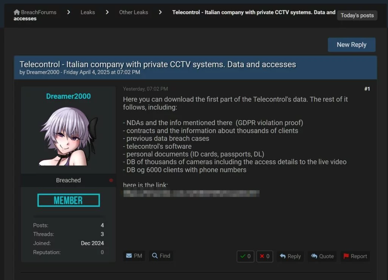Open Today's posts
This screenshot has width=388, height=280.
pos(357,16)
